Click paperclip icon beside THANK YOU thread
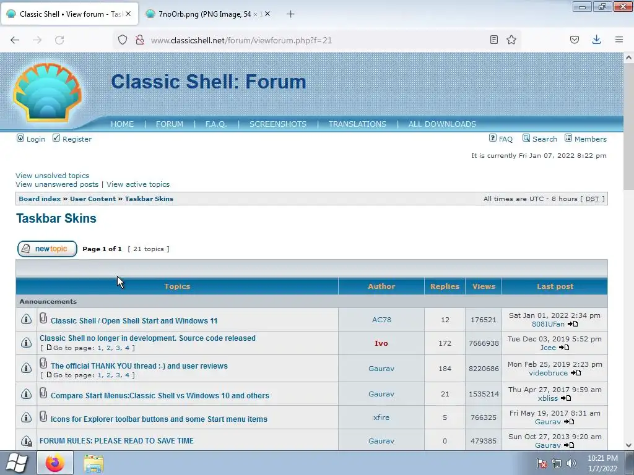Screen dimensions: 634x475 point(43,364)
